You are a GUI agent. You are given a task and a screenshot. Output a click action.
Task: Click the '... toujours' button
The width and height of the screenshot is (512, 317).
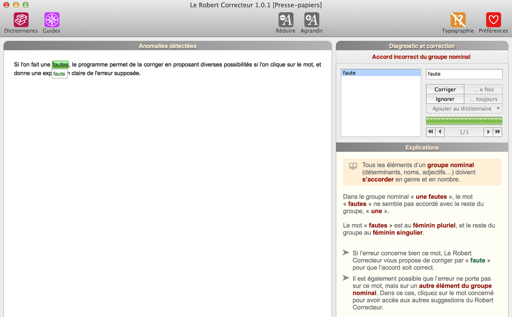point(483,99)
